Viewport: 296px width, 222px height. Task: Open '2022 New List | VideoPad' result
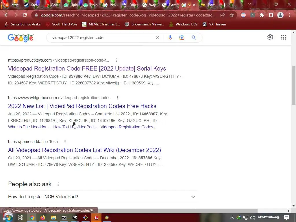pyautogui.click(x=82, y=106)
